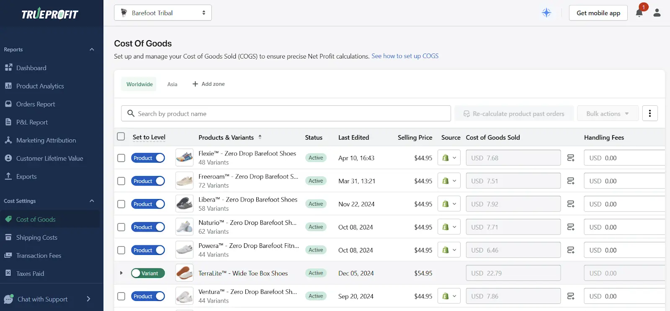Image resolution: width=670 pixels, height=311 pixels.
Task: Expand TerraLite row variants arrow
Action: [x=121, y=273]
